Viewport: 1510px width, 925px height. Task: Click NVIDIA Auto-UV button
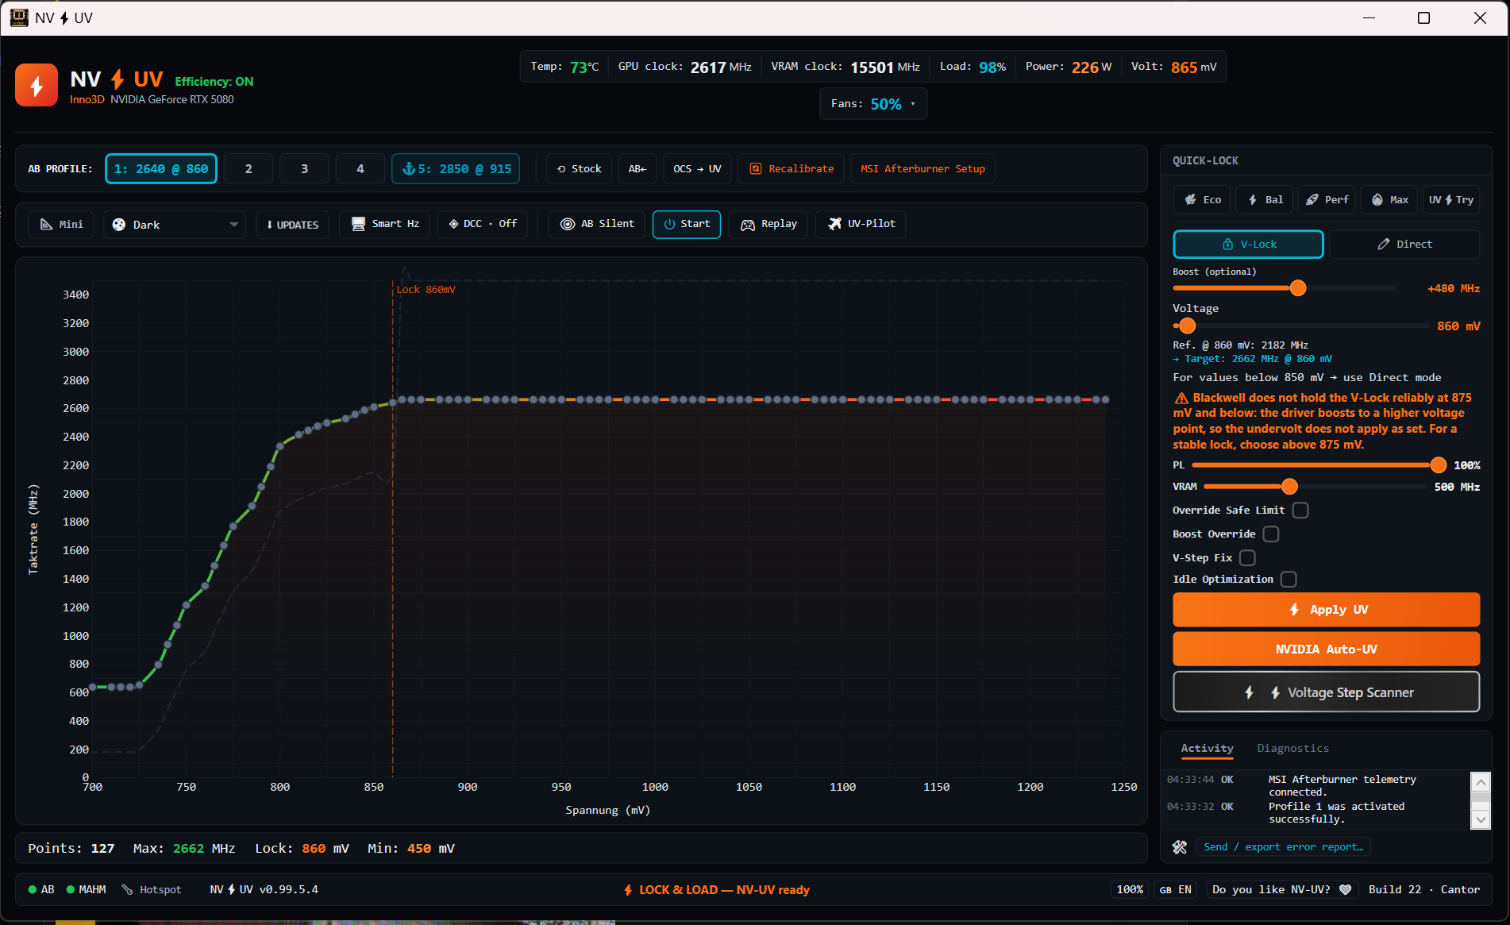[1326, 649]
